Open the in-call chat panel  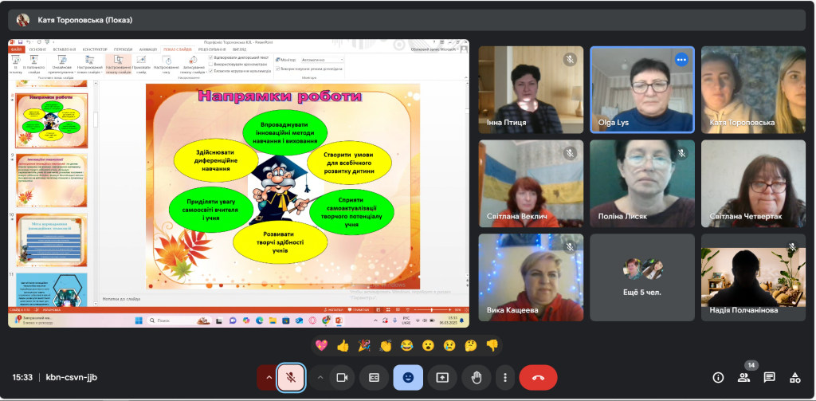coord(769,378)
